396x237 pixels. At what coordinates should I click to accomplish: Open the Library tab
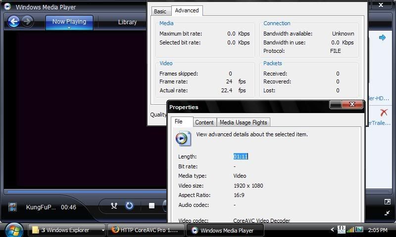(x=127, y=22)
